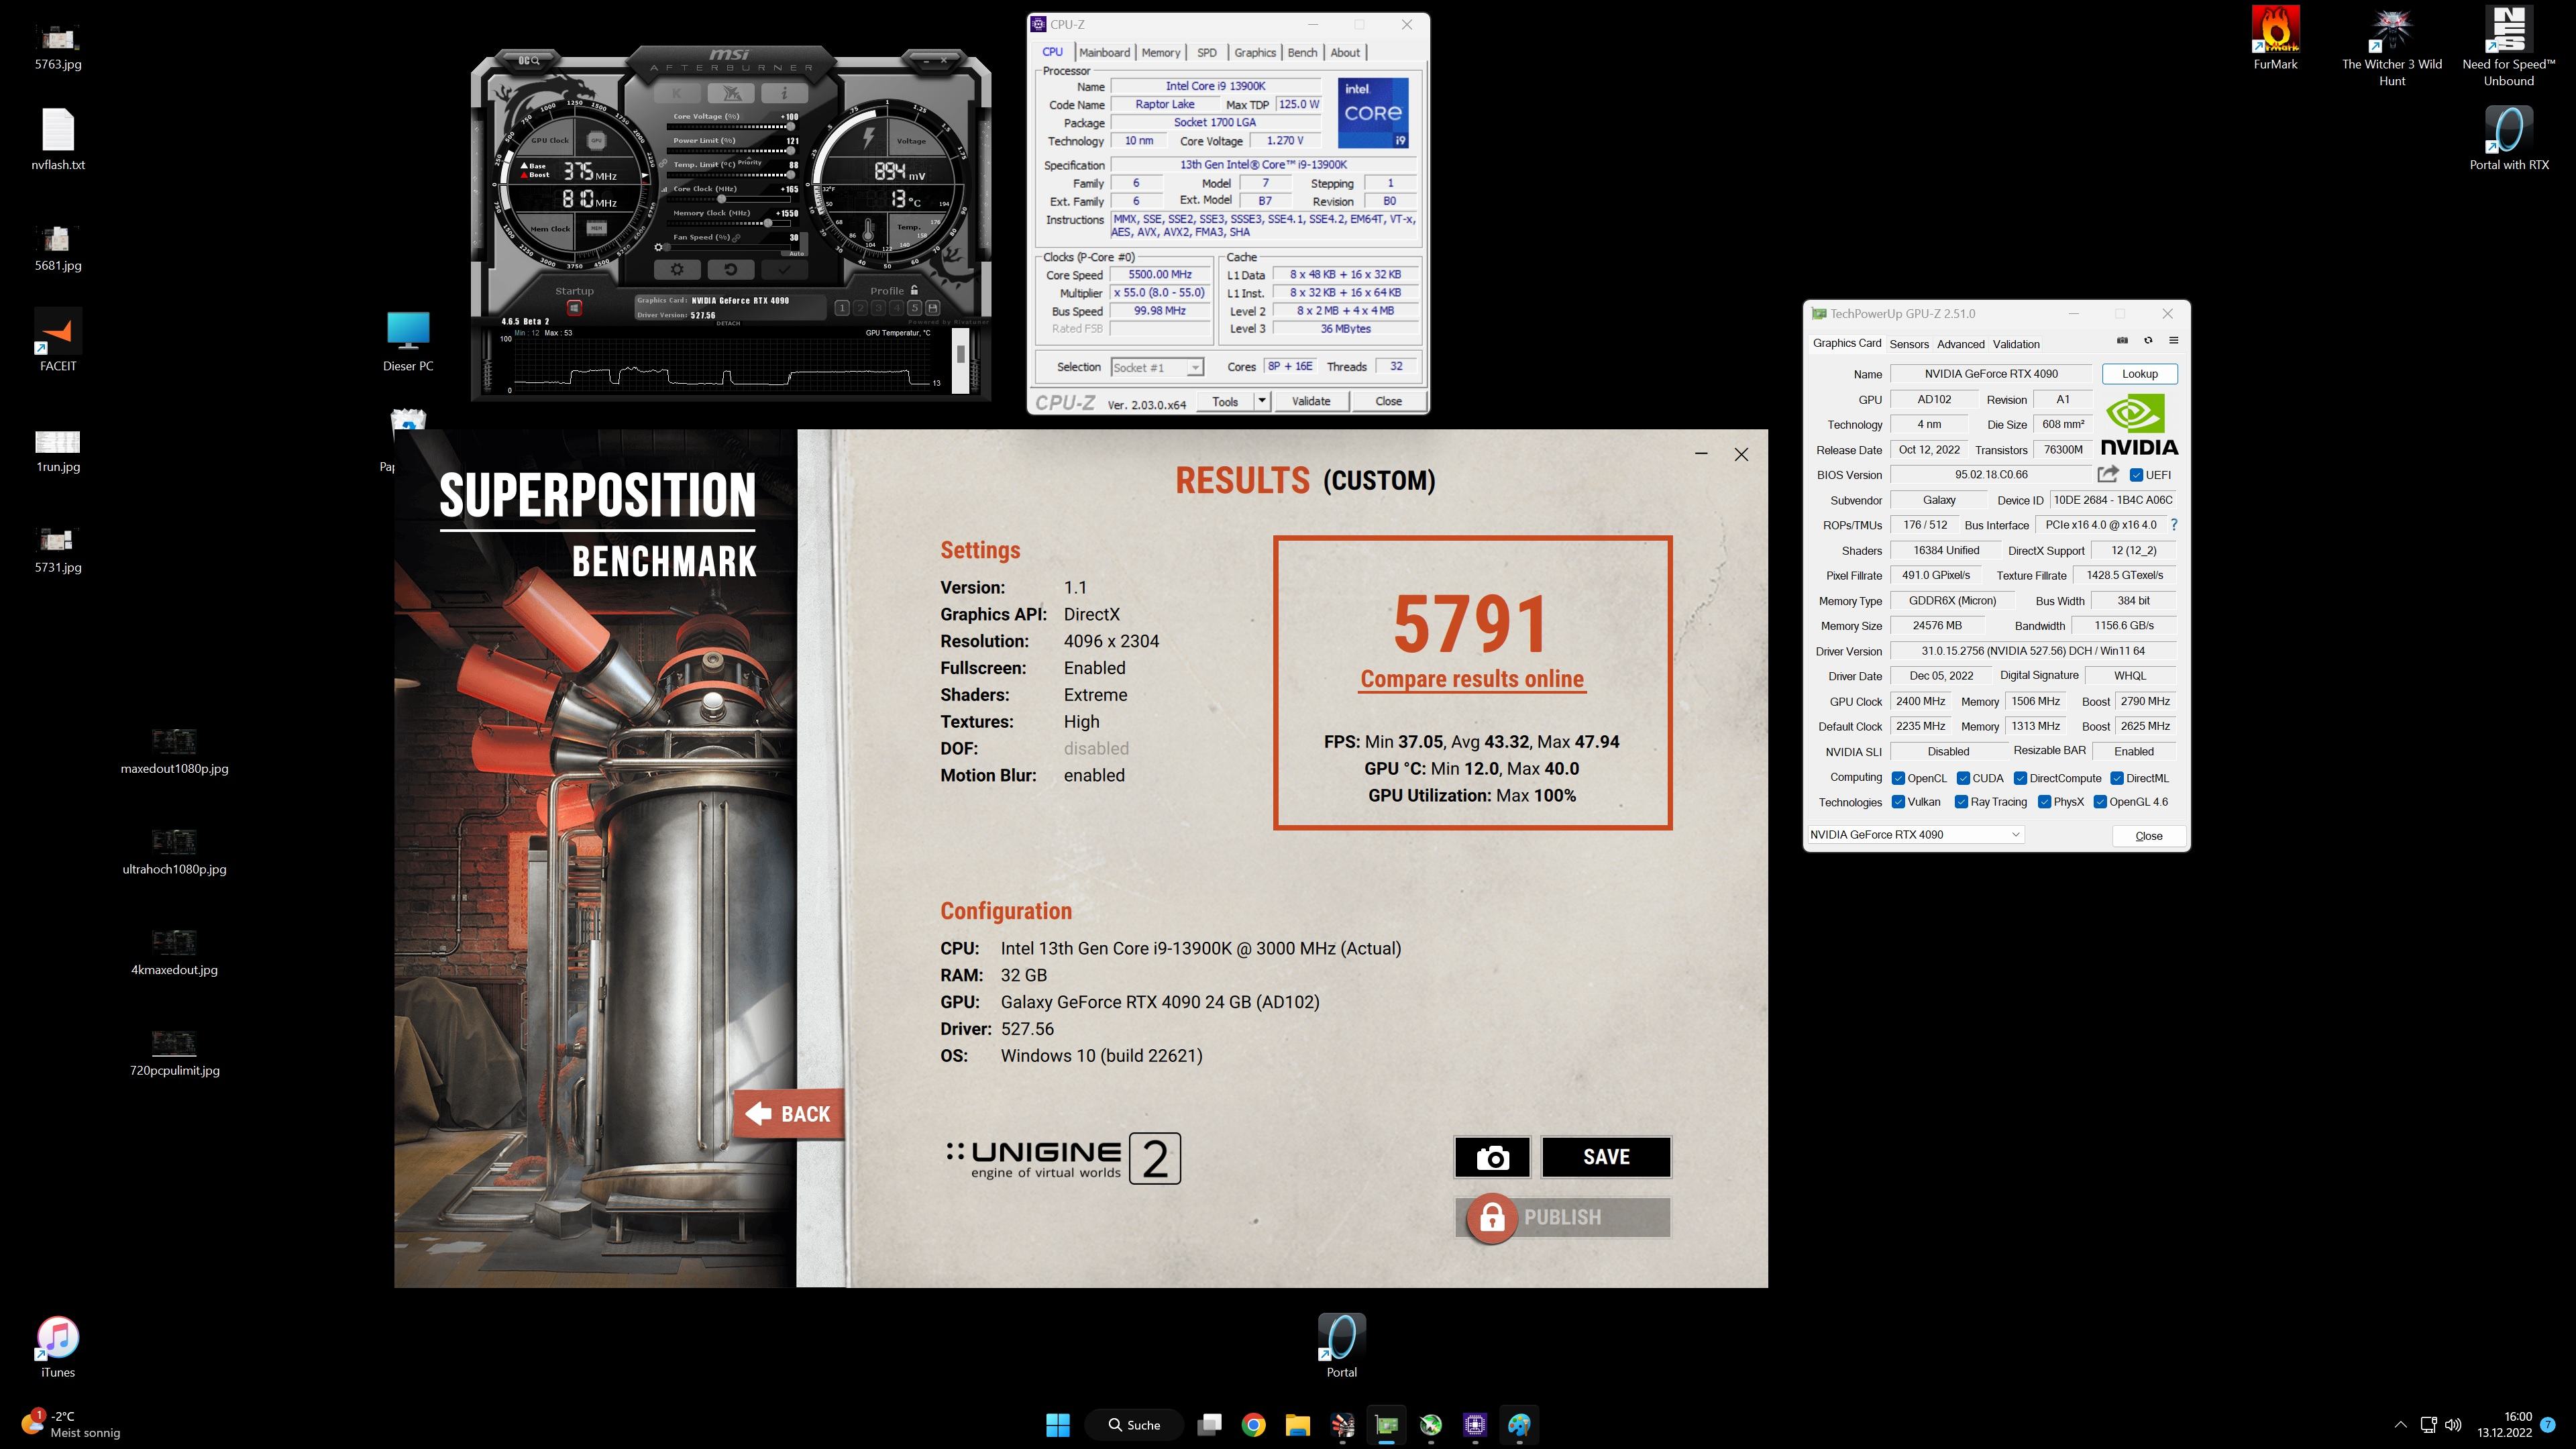Image resolution: width=2576 pixels, height=1449 pixels.
Task: Click the OC Scanner button
Action: coord(528,61)
